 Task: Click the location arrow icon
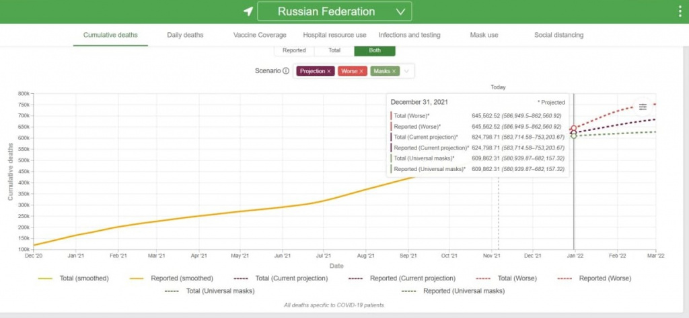click(248, 11)
